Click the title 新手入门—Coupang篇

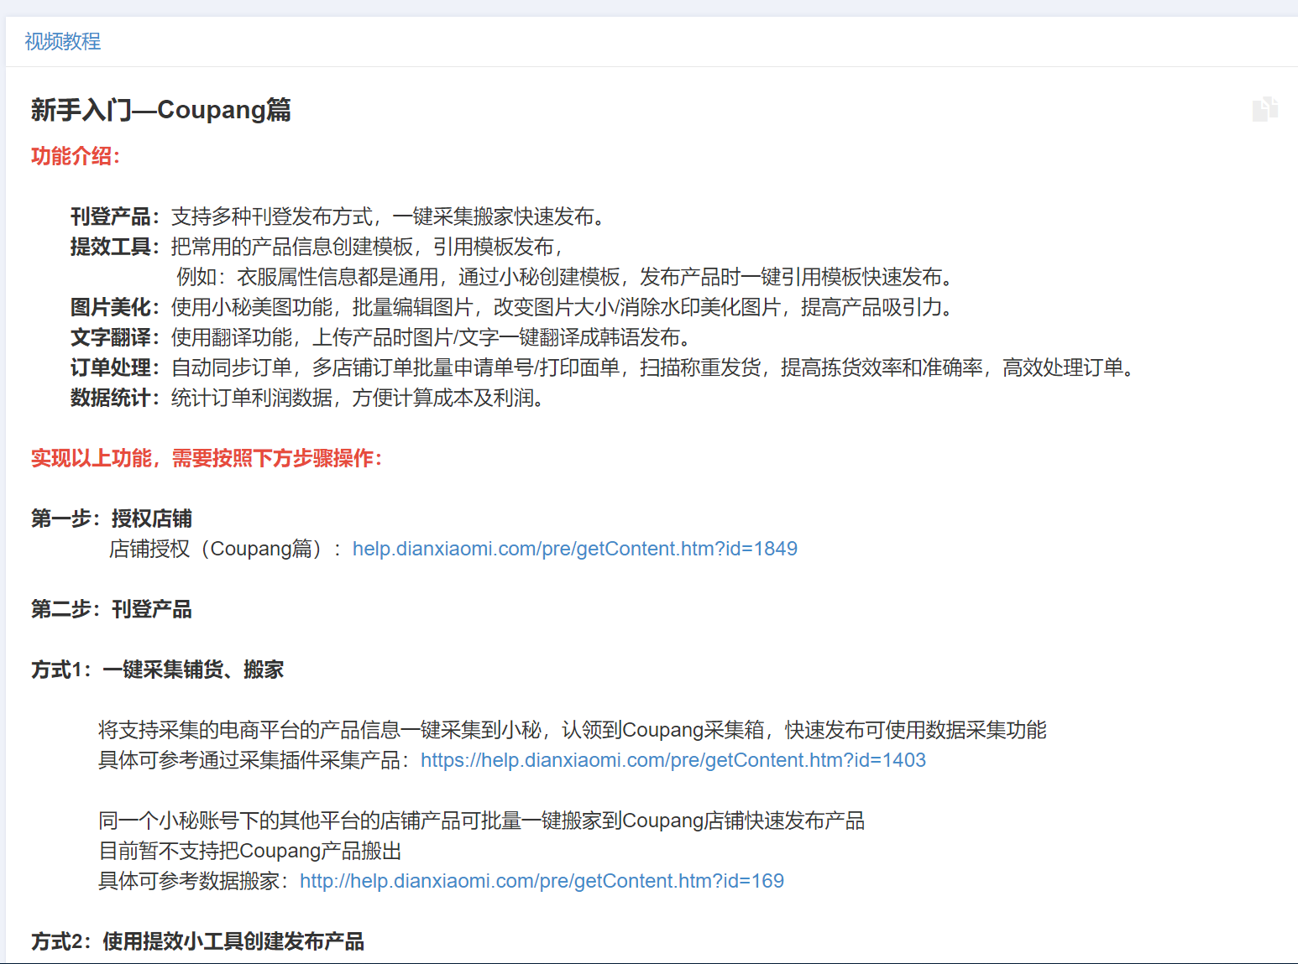pyautogui.click(x=161, y=110)
